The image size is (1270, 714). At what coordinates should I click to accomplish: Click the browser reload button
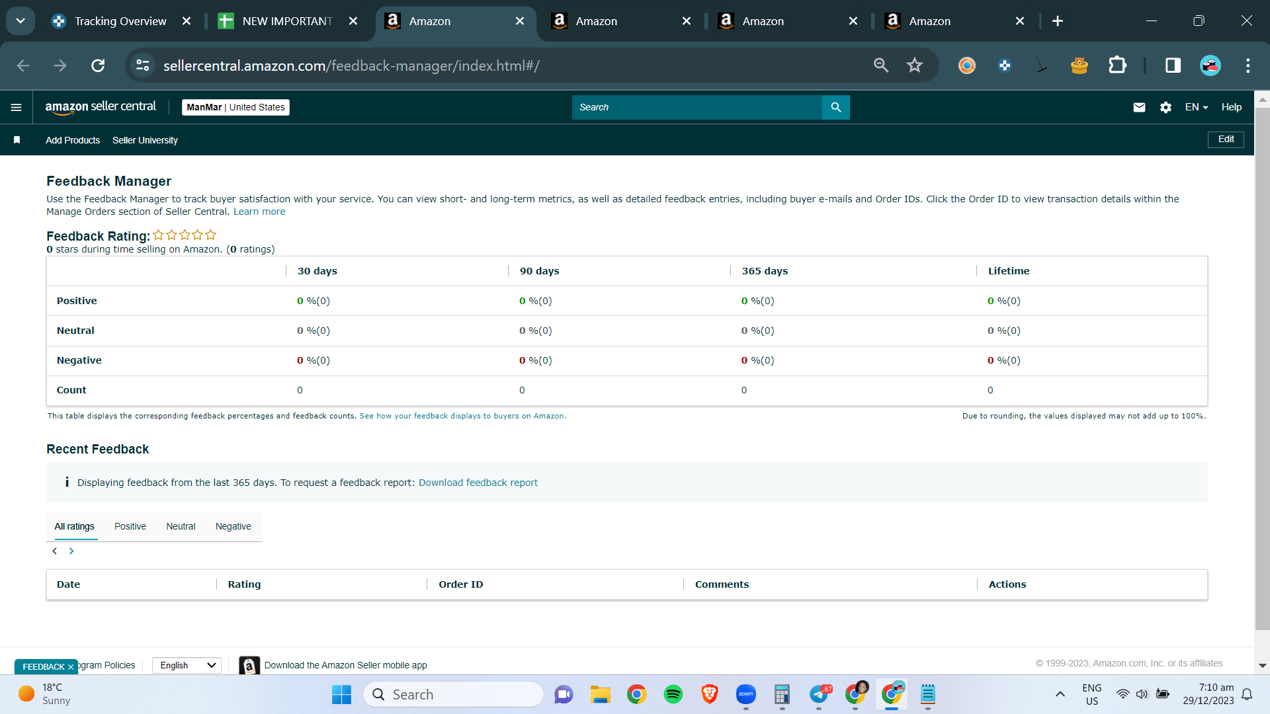pyautogui.click(x=98, y=65)
